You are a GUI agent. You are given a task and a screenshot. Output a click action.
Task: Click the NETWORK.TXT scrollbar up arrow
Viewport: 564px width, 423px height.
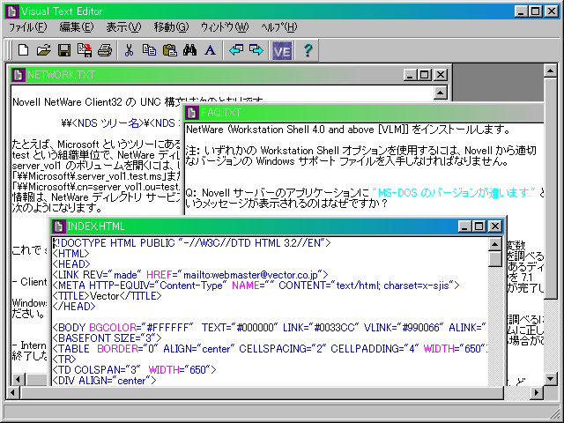click(x=441, y=93)
